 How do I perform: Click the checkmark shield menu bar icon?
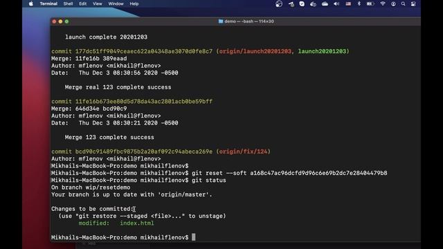click(302, 3)
